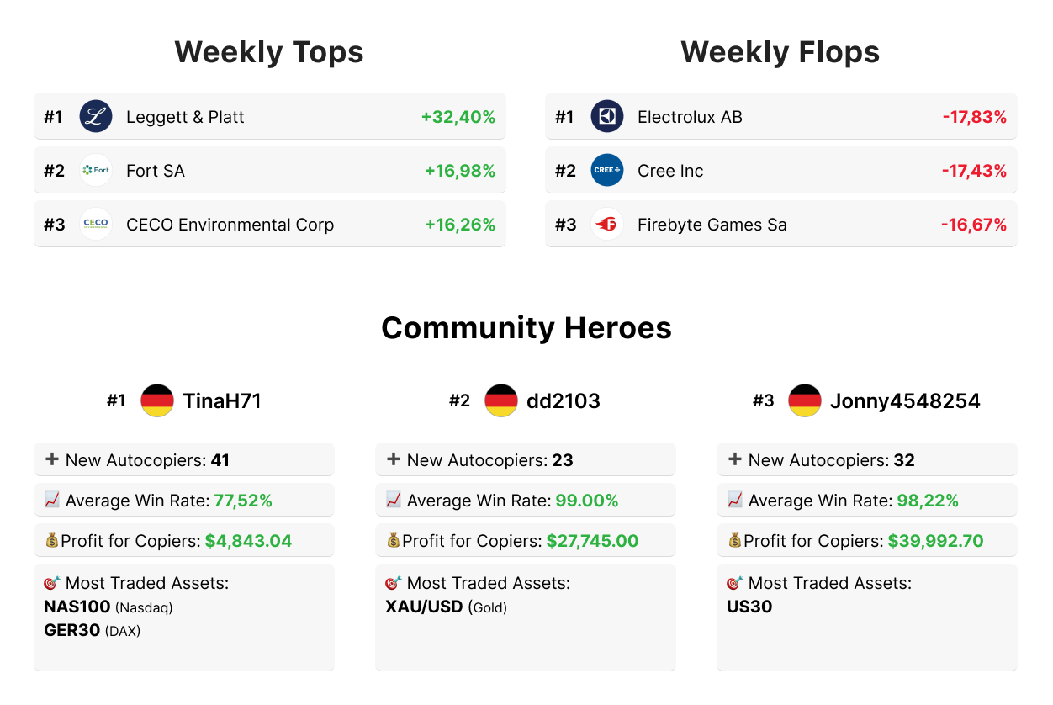
Task: Click the German flag beside dd2103
Action: 501,401
